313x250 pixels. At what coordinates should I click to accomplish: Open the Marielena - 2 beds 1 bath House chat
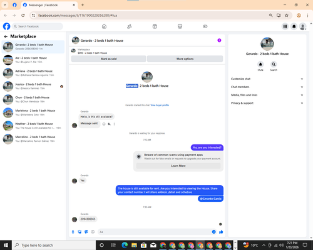coord(33,112)
